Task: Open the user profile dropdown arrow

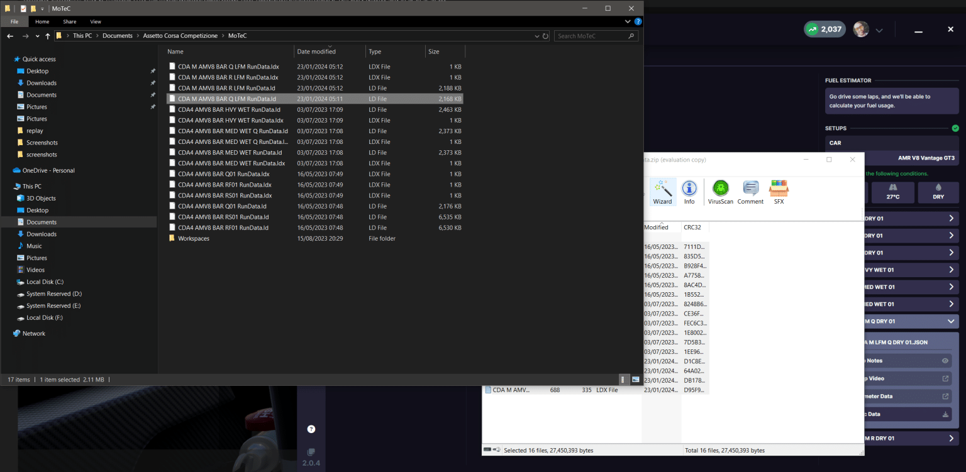Action: pyautogui.click(x=879, y=30)
